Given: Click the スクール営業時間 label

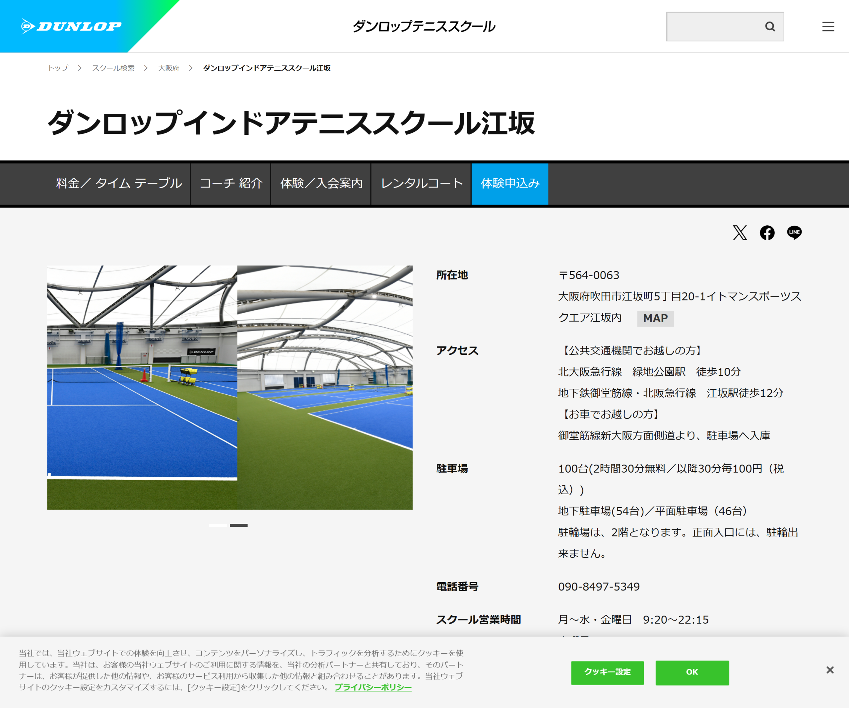Looking at the screenshot, I should 479,620.
